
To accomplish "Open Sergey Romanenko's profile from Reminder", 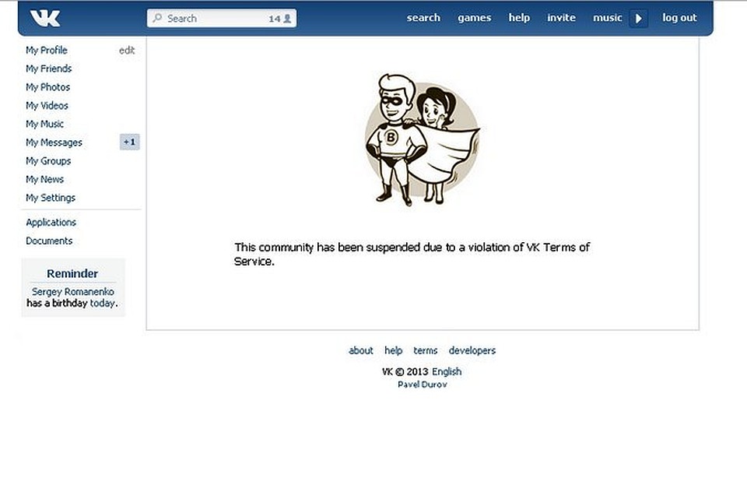I will click(73, 291).
